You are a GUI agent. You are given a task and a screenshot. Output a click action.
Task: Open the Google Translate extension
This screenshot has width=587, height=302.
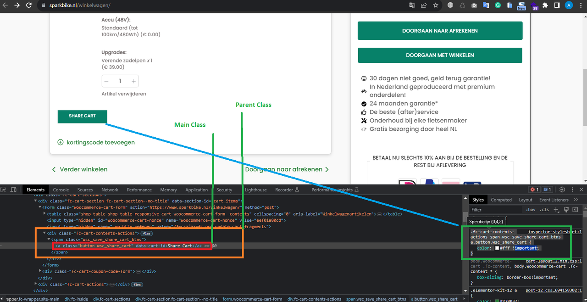(486, 5)
